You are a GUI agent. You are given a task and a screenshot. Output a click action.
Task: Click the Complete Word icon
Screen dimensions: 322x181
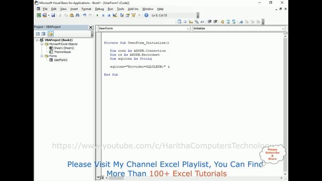[x=202, y=22]
